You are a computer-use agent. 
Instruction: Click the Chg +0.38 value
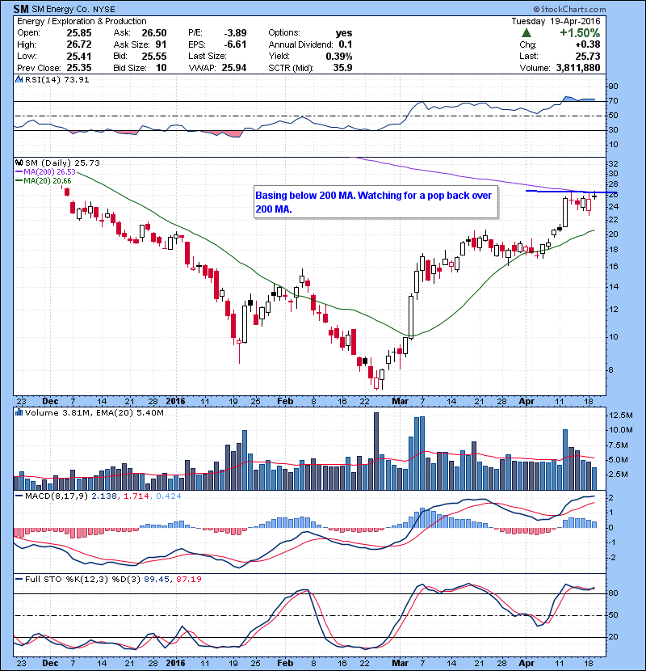pyautogui.click(x=588, y=44)
